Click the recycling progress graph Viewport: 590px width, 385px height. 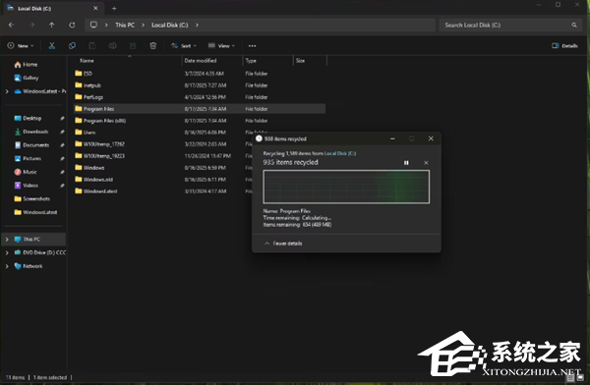click(346, 187)
